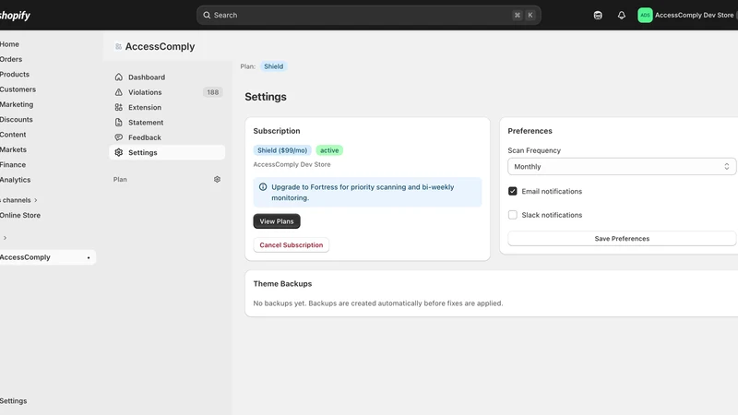The height and width of the screenshot is (415, 738).
Task: Toggle the Email notifications checkbox
Action: (x=513, y=191)
